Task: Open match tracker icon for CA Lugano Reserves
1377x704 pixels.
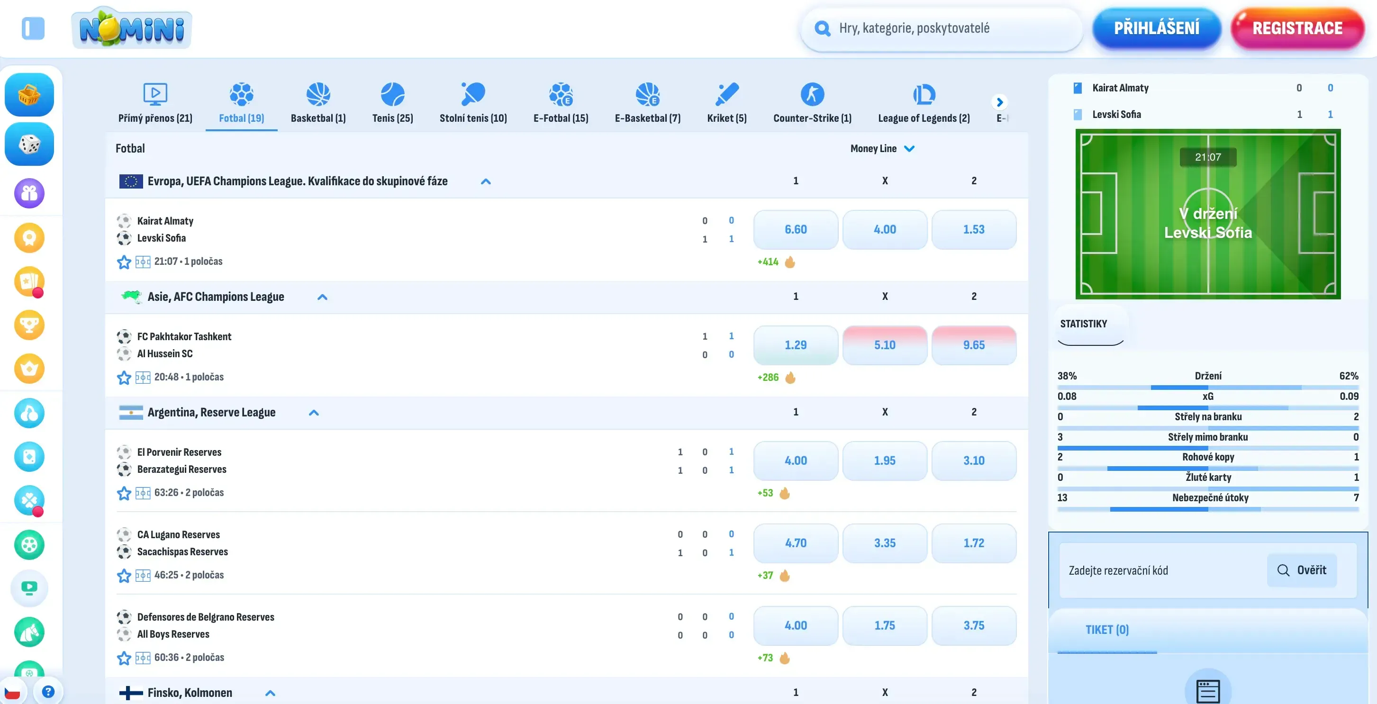Action: point(143,575)
